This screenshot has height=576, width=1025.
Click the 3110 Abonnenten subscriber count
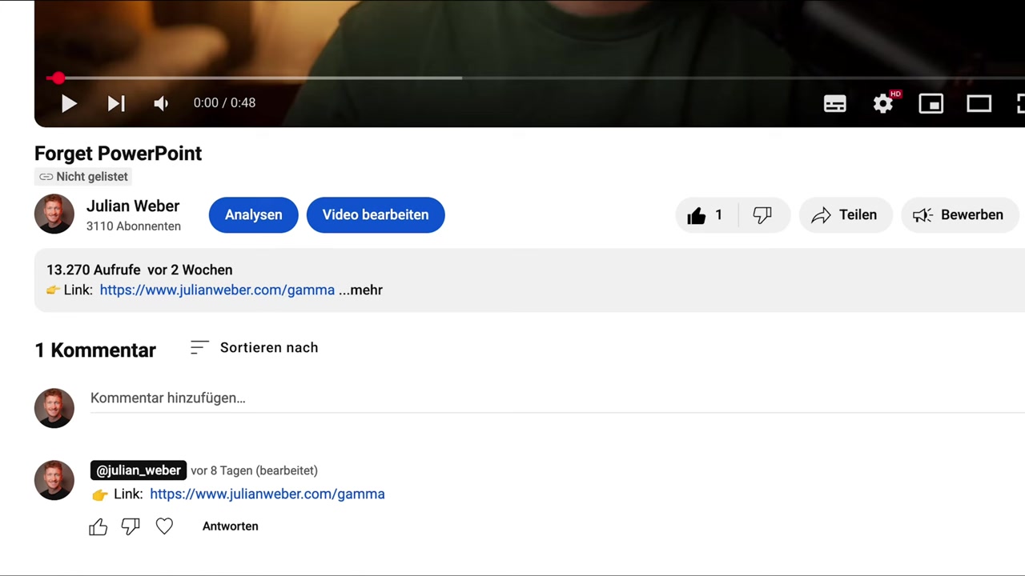click(134, 226)
